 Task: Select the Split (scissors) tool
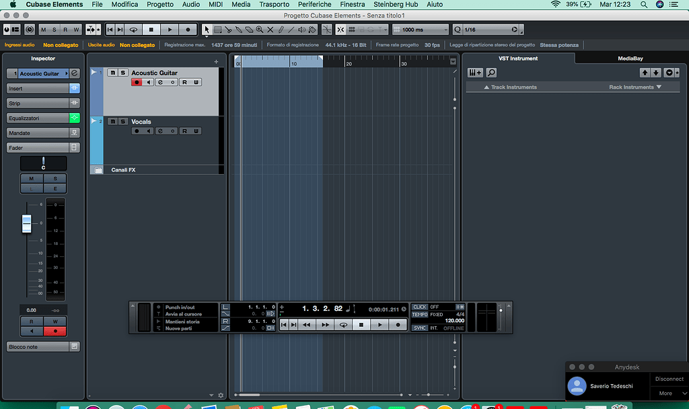coord(229,29)
